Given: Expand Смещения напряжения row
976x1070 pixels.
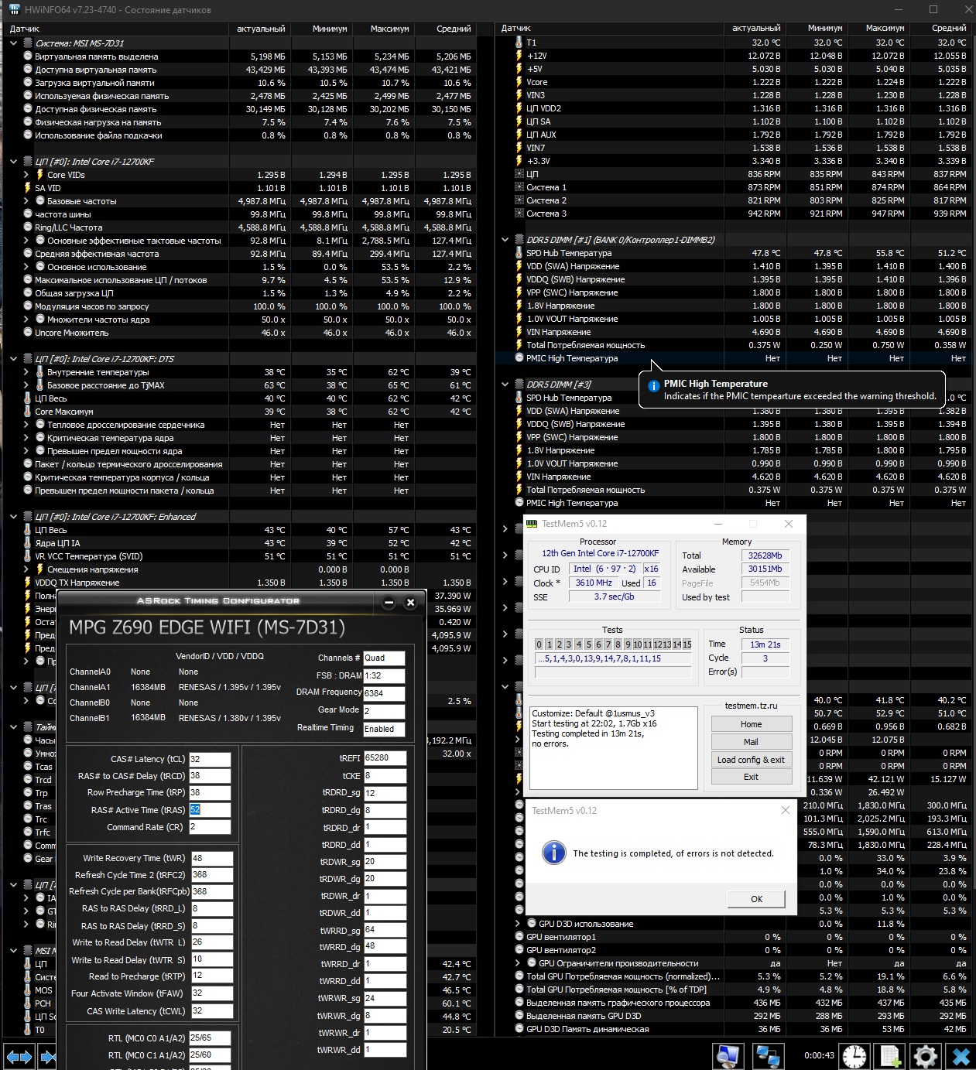Looking at the screenshot, I should (26, 569).
